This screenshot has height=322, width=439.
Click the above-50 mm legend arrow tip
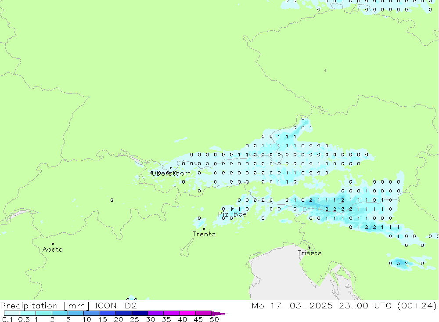(x=220, y=314)
